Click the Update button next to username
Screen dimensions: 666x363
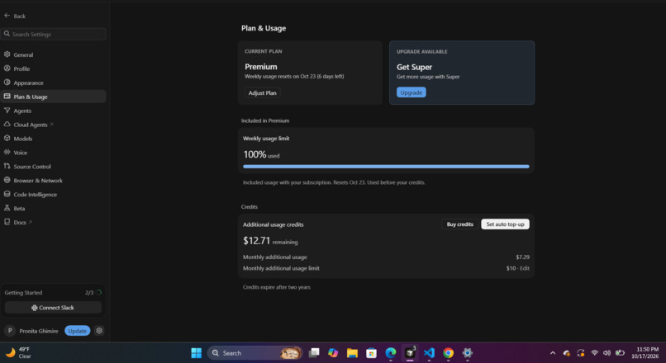(78, 331)
